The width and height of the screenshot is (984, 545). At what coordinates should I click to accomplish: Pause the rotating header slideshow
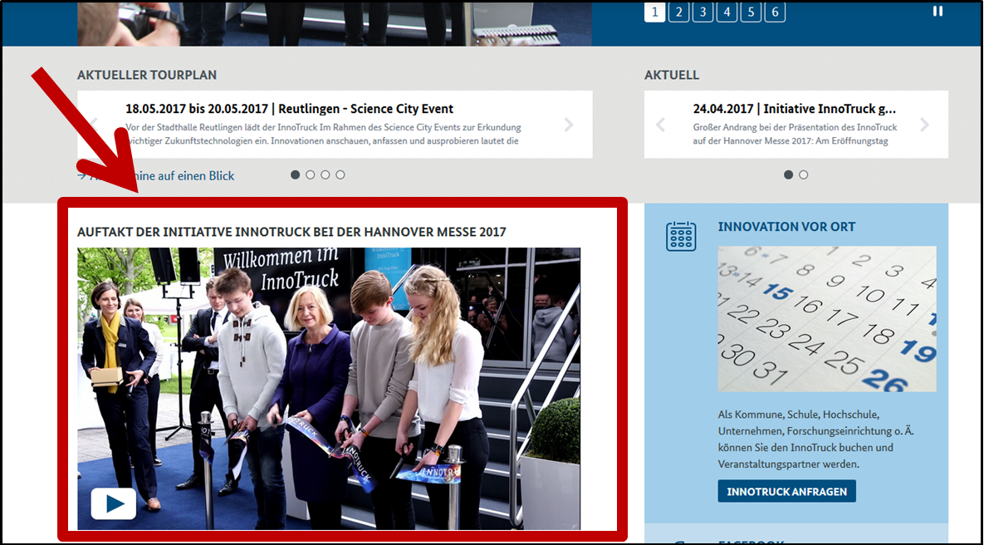pos(937,11)
